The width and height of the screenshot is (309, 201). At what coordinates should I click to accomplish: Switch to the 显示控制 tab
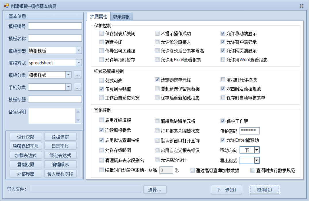point(121,17)
